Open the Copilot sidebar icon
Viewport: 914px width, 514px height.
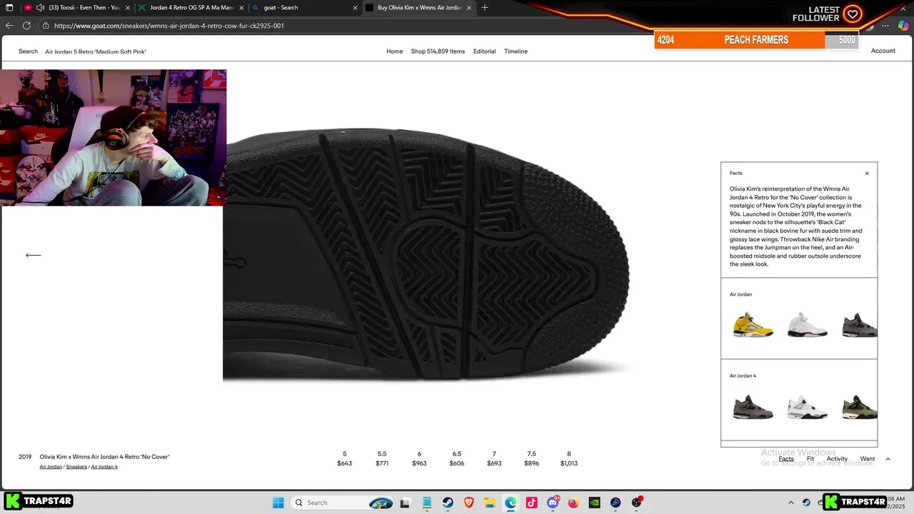click(903, 26)
